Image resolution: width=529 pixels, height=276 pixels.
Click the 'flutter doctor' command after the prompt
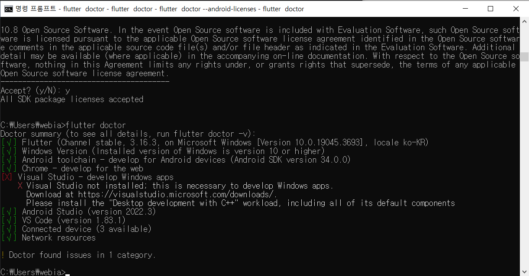coord(96,125)
